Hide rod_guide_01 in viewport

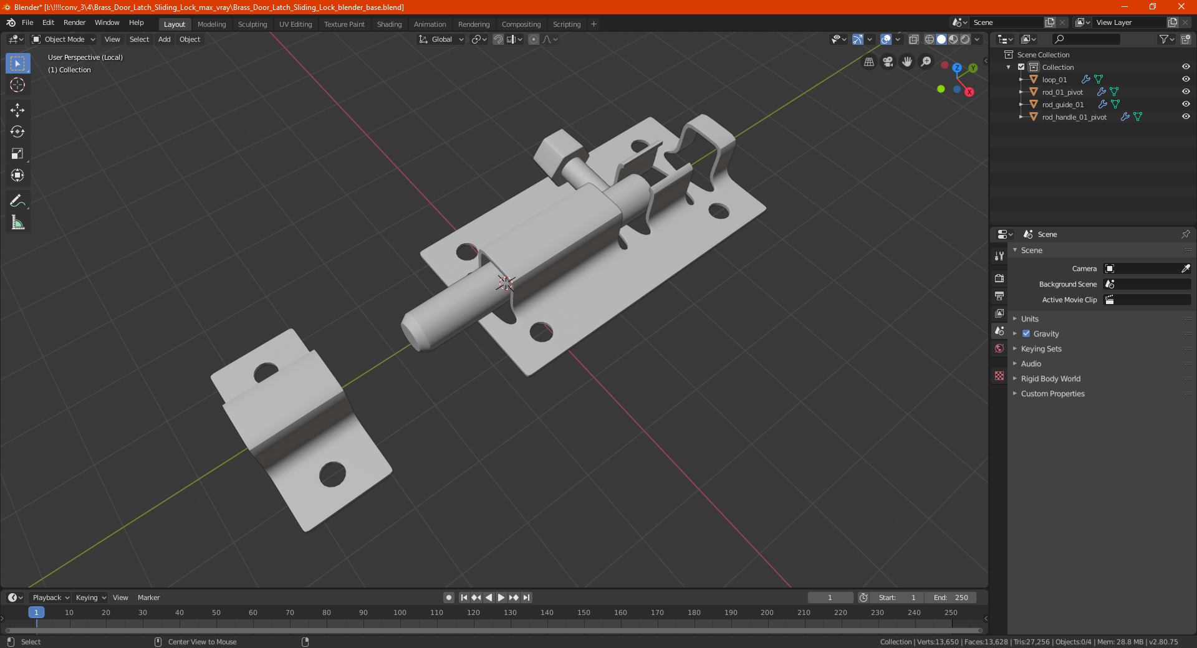coord(1186,105)
